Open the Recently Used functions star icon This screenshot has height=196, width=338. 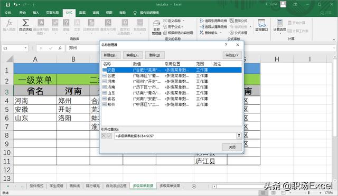coord(41,23)
